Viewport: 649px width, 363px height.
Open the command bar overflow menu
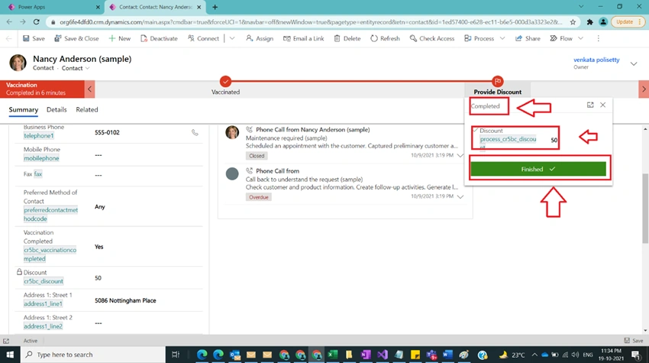[x=598, y=38]
